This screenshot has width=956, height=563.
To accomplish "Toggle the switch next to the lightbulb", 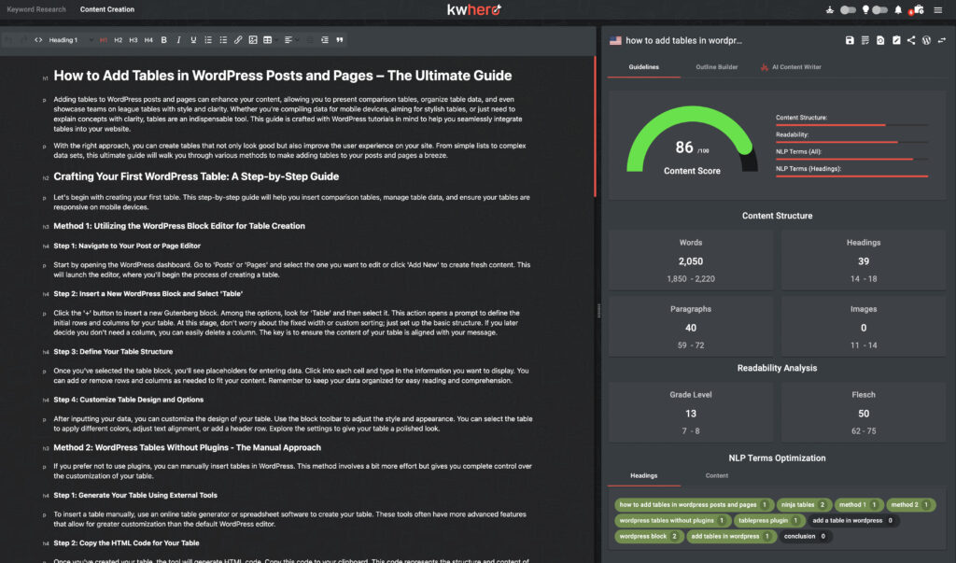I will click(879, 10).
